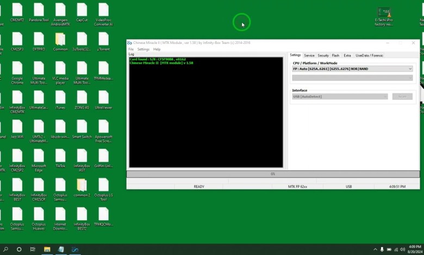Screen dimensions: 424x255
Task: Click InfinityBox BEST2 desktop icon
Action: (x=82, y=219)
